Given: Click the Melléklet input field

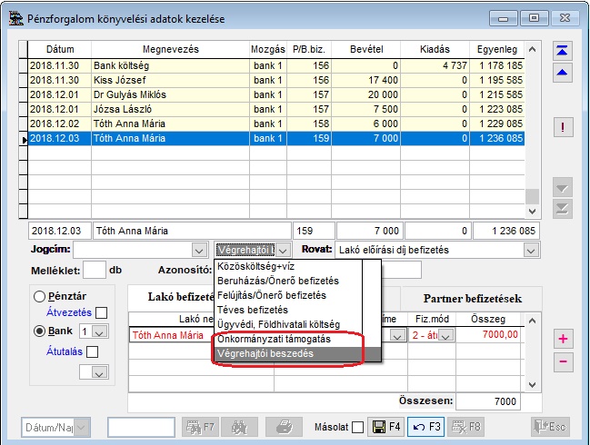Looking at the screenshot, I should (95, 270).
